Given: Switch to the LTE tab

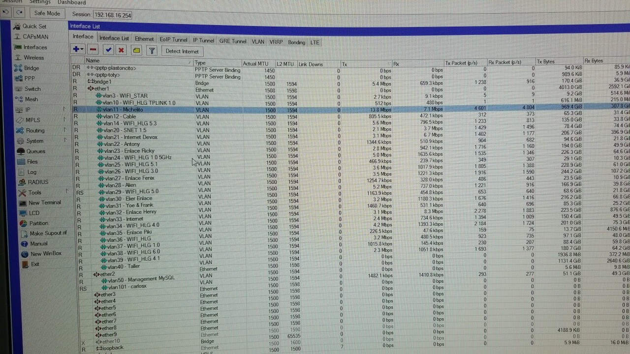Looking at the screenshot, I should pos(315,43).
